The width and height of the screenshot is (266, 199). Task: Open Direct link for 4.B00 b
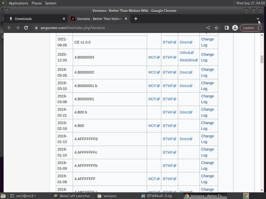(186, 112)
